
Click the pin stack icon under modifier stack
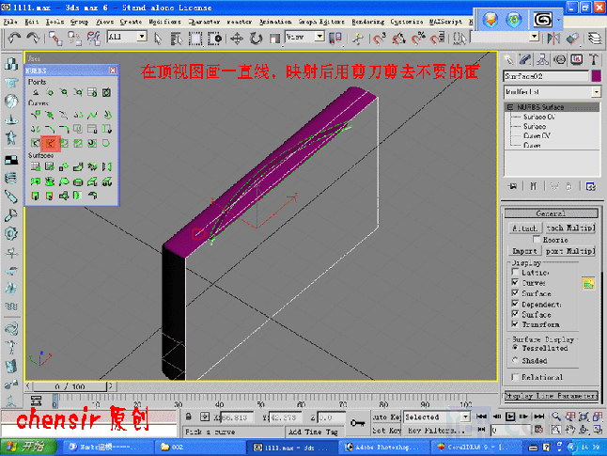pos(512,186)
